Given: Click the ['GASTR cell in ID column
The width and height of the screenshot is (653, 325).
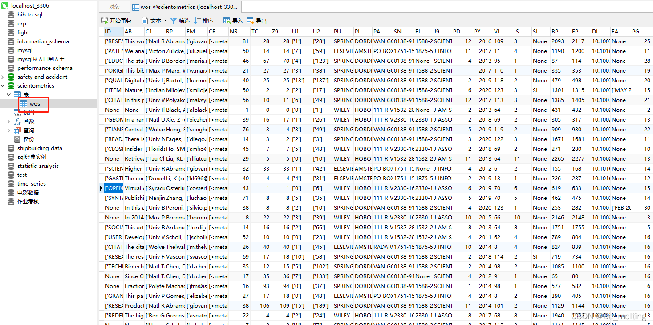Looking at the screenshot, I should (x=114, y=179).
